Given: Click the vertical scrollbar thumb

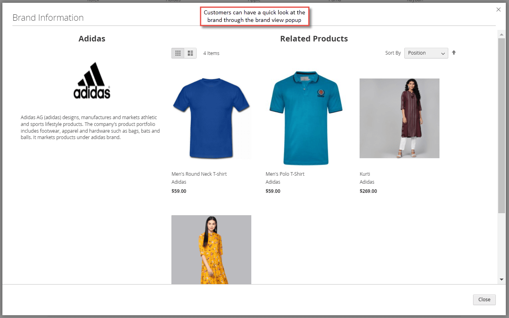Looking at the screenshot, I should click(x=501, y=125).
